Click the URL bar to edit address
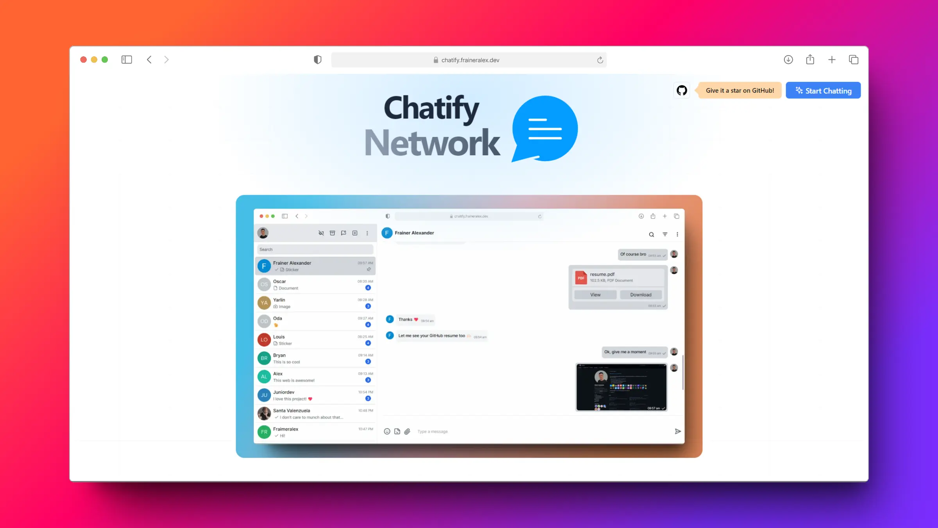938x528 pixels. tap(469, 60)
